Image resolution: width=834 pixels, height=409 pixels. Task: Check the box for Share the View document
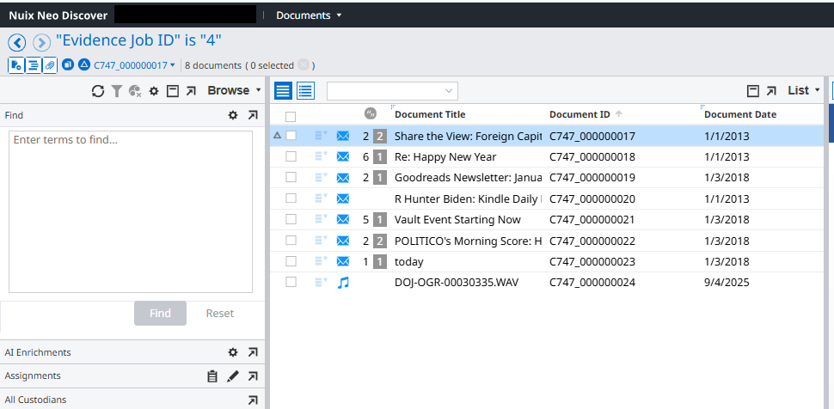click(x=291, y=136)
